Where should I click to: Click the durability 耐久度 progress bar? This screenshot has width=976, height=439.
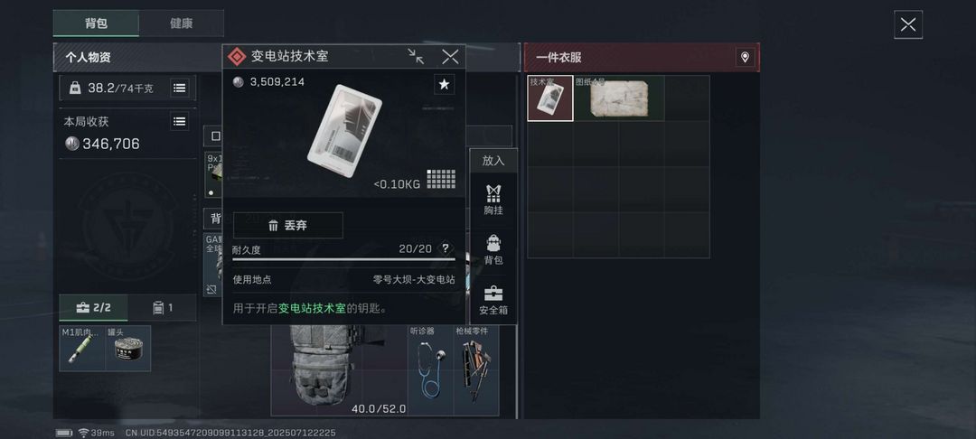(x=343, y=259)
